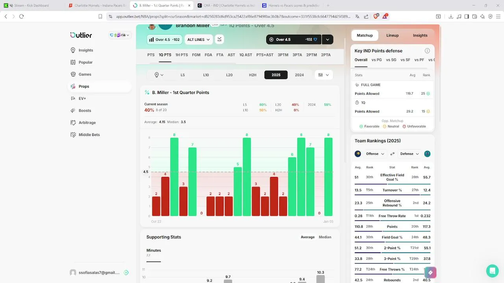Open the browser translate icon
This screenshot has height=283, width=504.
pos(357,17)
